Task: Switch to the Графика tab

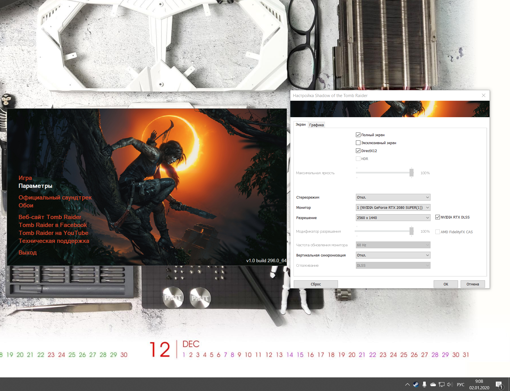Action: tap(316, 125)
